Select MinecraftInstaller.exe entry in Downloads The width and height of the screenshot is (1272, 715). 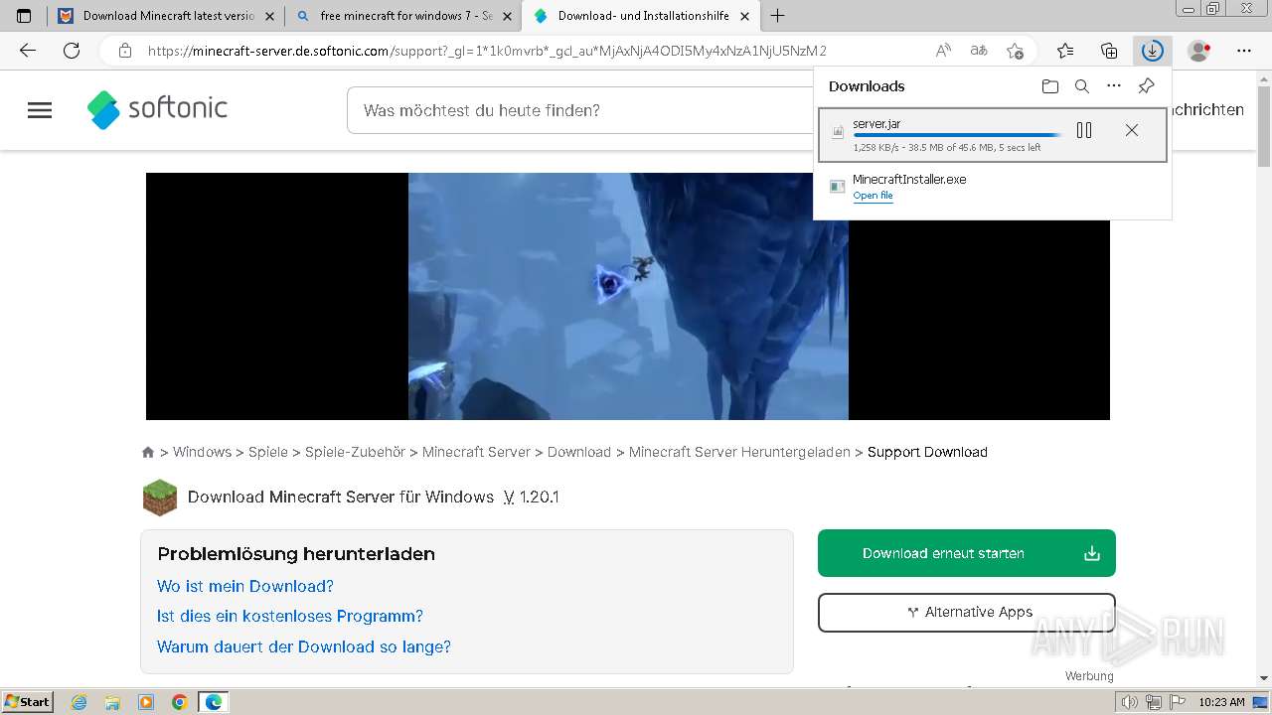(x=992, y=188)
